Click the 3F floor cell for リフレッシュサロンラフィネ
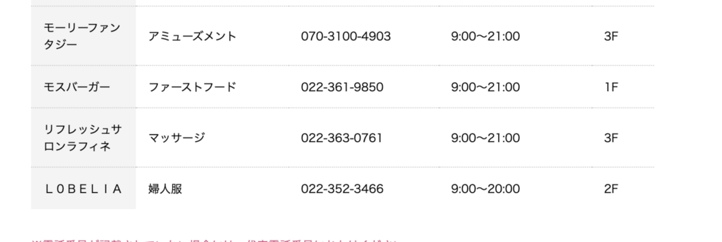Viewport: 722px width, 242px height. [x=610, y=138]
